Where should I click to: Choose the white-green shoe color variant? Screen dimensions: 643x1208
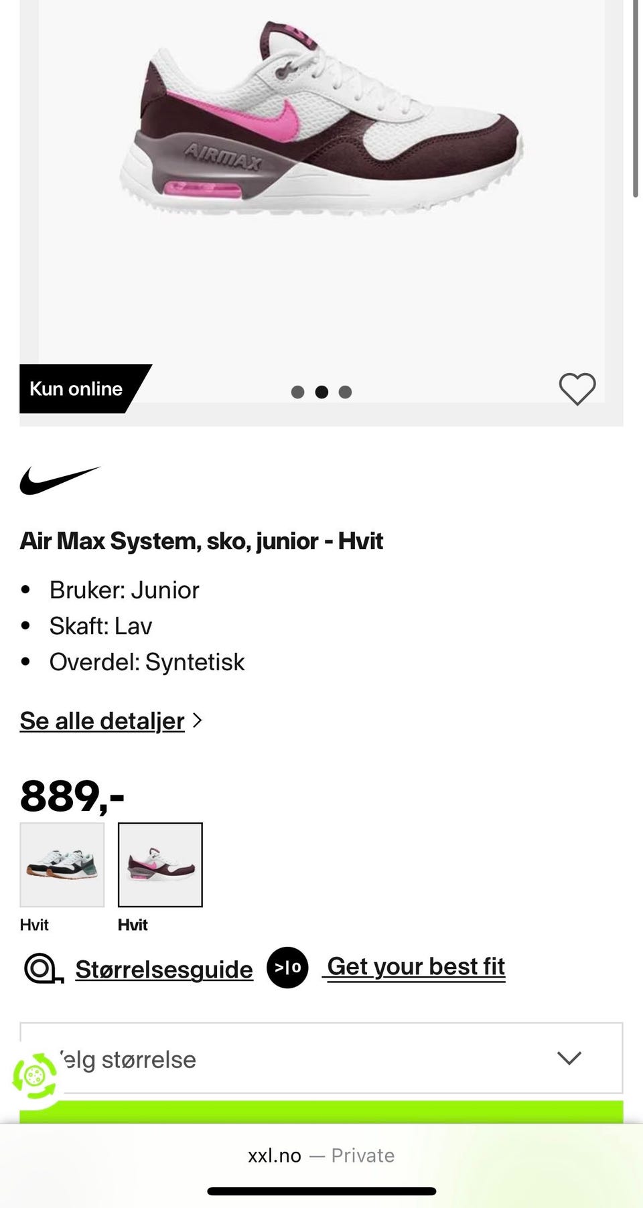point(62,864)
